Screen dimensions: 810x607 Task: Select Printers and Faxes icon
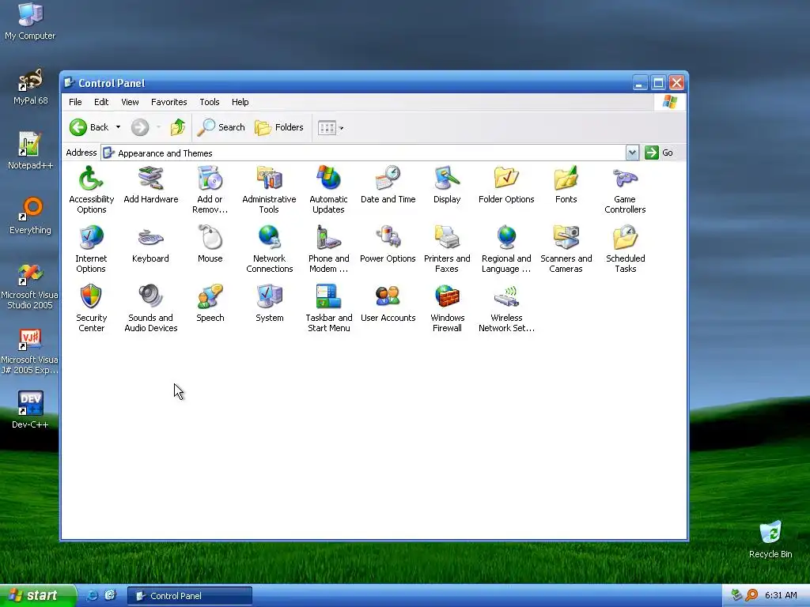[447, 249]
